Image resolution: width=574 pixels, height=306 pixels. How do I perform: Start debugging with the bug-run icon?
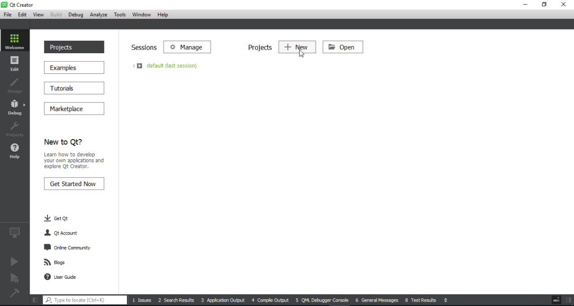(14, 277)
